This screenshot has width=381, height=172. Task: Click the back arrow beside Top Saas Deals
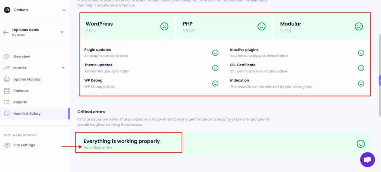pyautogui.click(x=6, y=32)
